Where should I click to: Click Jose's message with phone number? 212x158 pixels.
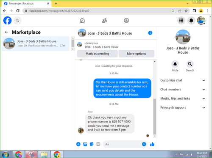click(110, 124)
